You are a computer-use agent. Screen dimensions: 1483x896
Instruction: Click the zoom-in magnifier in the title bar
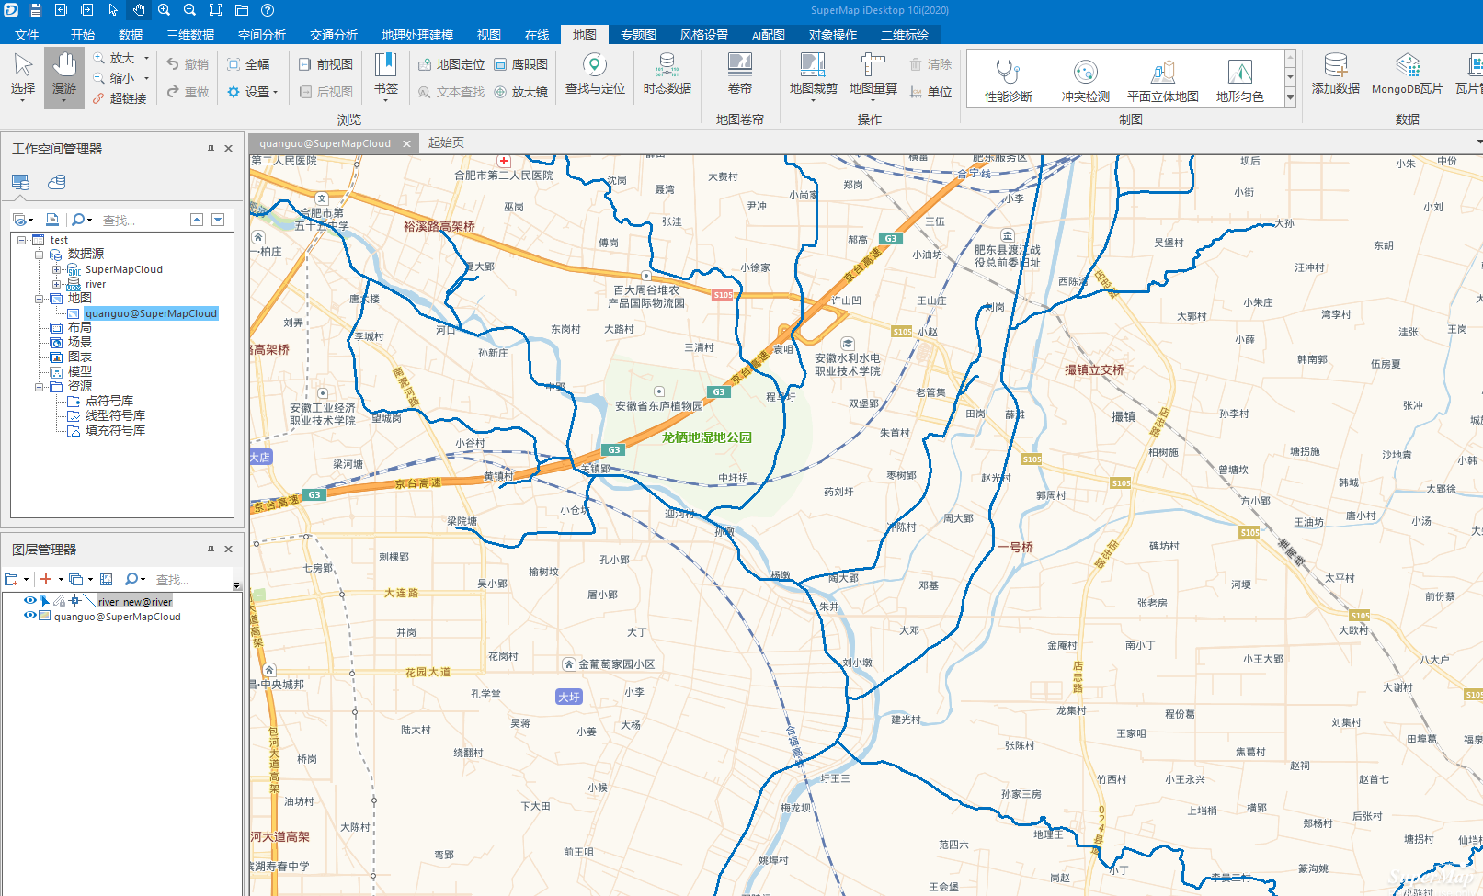point(165,10)
